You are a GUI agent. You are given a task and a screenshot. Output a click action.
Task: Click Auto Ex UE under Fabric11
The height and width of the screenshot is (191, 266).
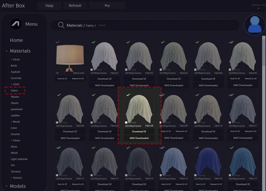pyautogui.click(x=235, y=131)
